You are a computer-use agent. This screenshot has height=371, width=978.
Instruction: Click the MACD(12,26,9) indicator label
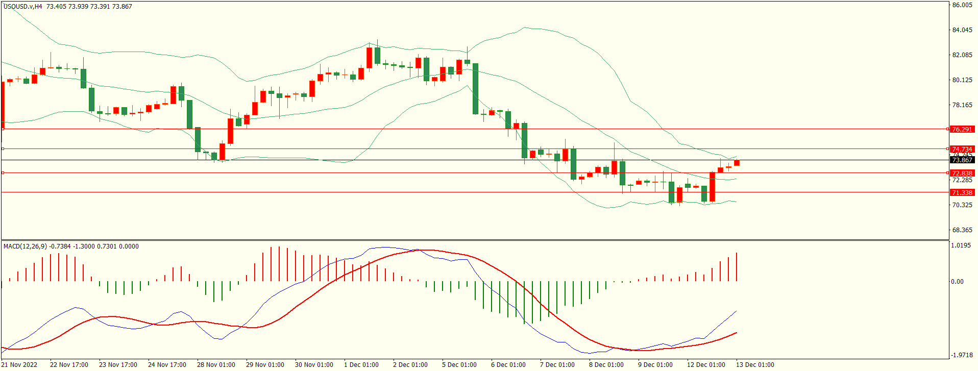25,246
